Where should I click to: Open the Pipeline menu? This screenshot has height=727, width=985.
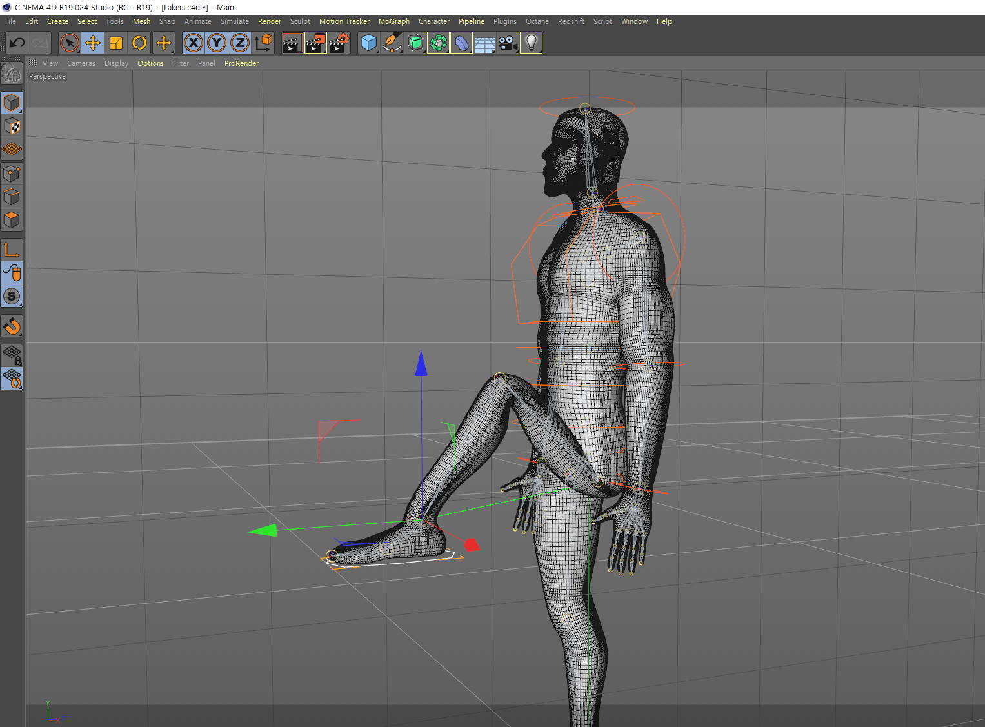coord(472,21)
